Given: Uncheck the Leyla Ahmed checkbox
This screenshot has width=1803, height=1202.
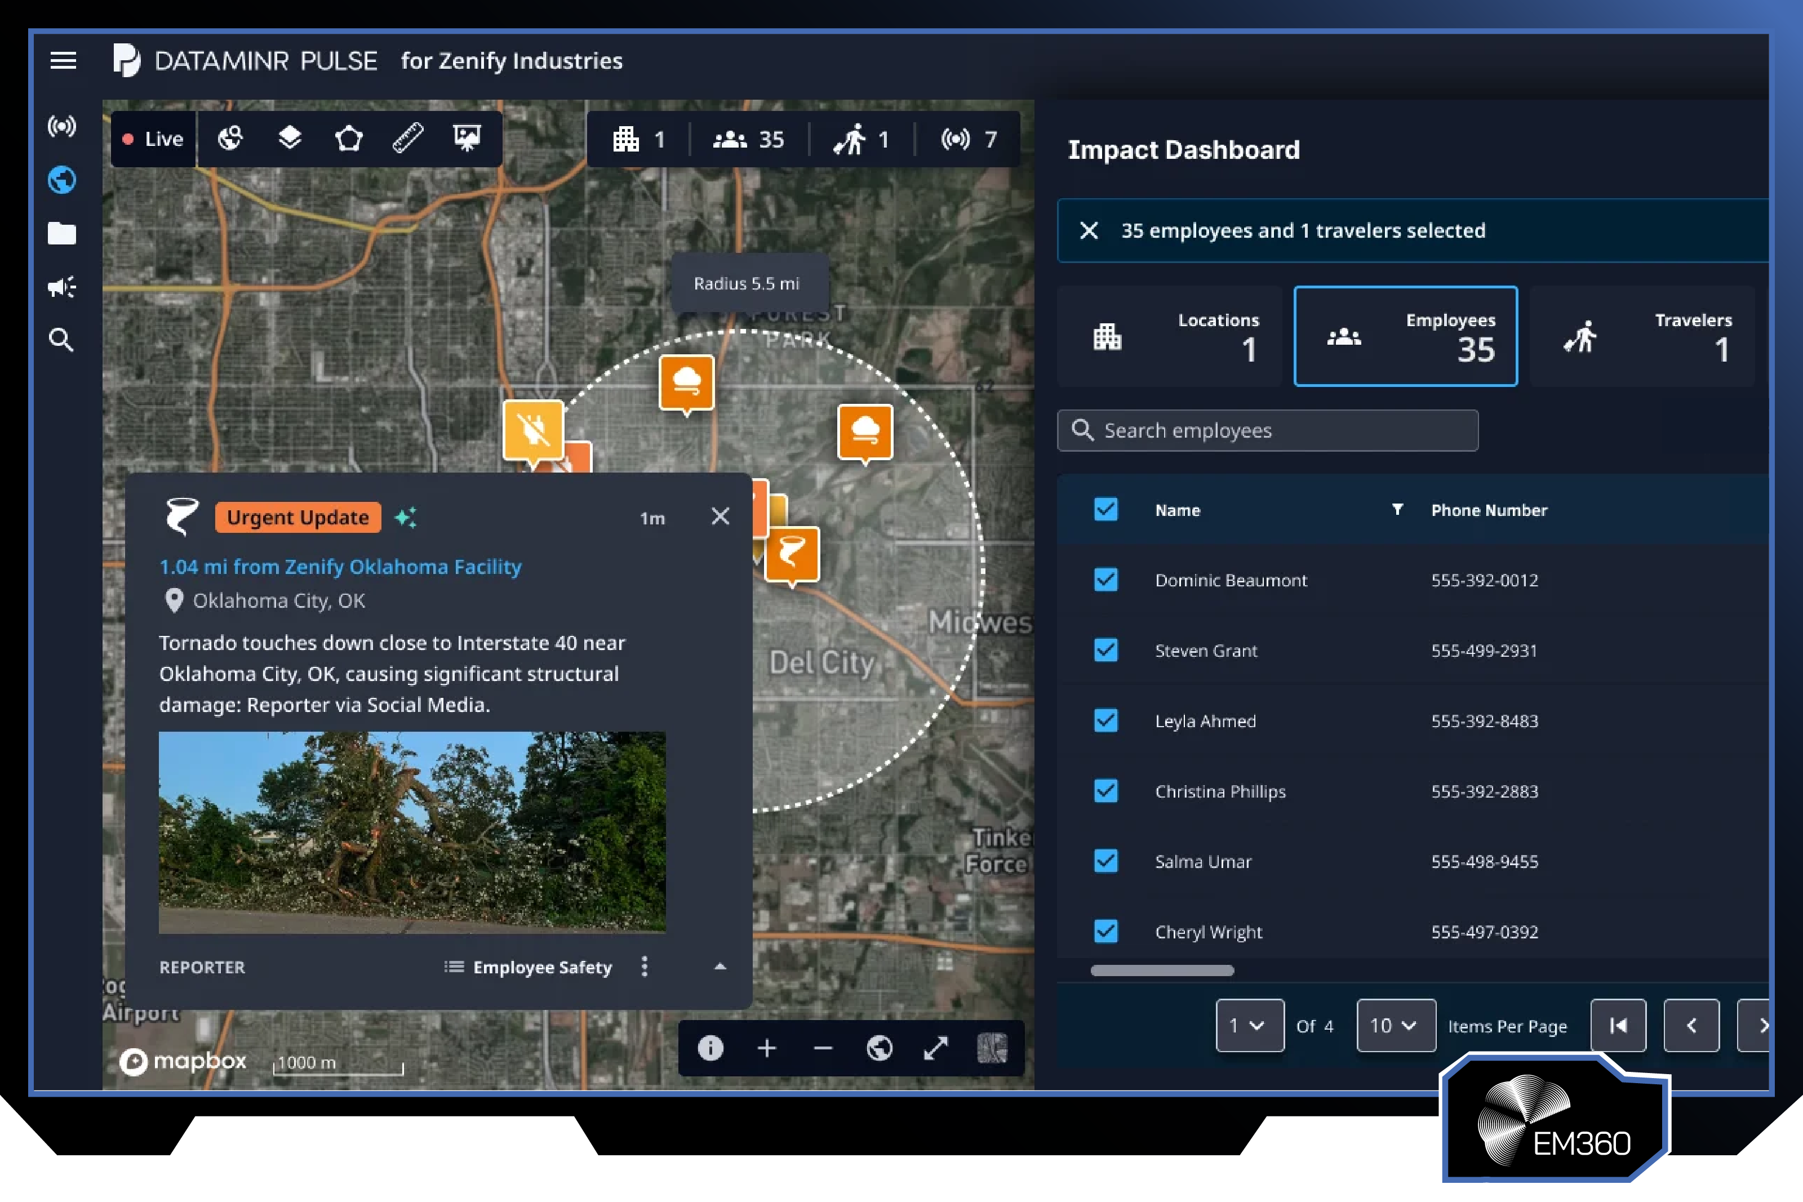Looking at the screenshot, I should pos(1105,720).
